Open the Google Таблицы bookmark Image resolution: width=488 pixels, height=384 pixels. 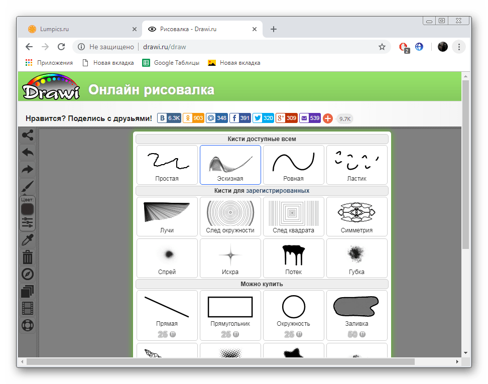[x=171, y=63]
